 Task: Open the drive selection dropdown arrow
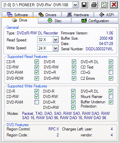click(x=75, y=5)
